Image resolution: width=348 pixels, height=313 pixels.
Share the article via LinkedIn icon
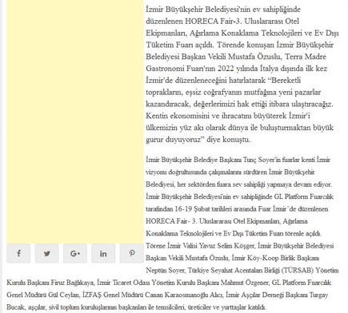pyautogui.click(x=103, y=253)
